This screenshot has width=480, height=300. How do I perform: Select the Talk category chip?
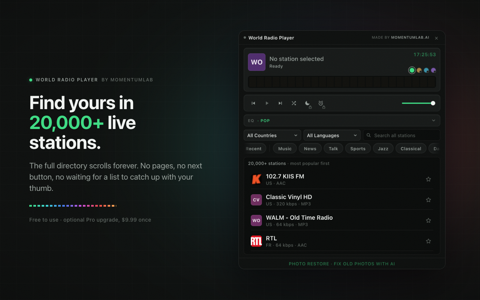tap(333, 148)
